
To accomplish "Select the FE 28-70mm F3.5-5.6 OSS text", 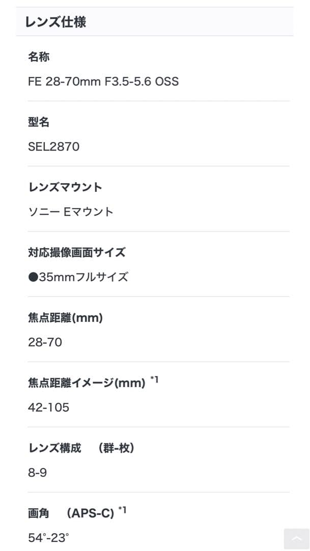I will tap(103, 82).
